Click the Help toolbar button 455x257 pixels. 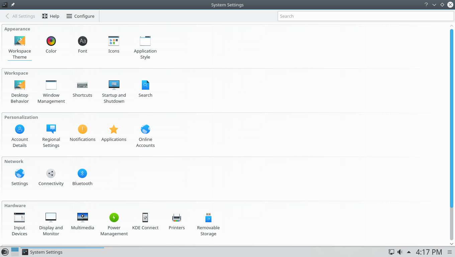(x=51, y=16)
